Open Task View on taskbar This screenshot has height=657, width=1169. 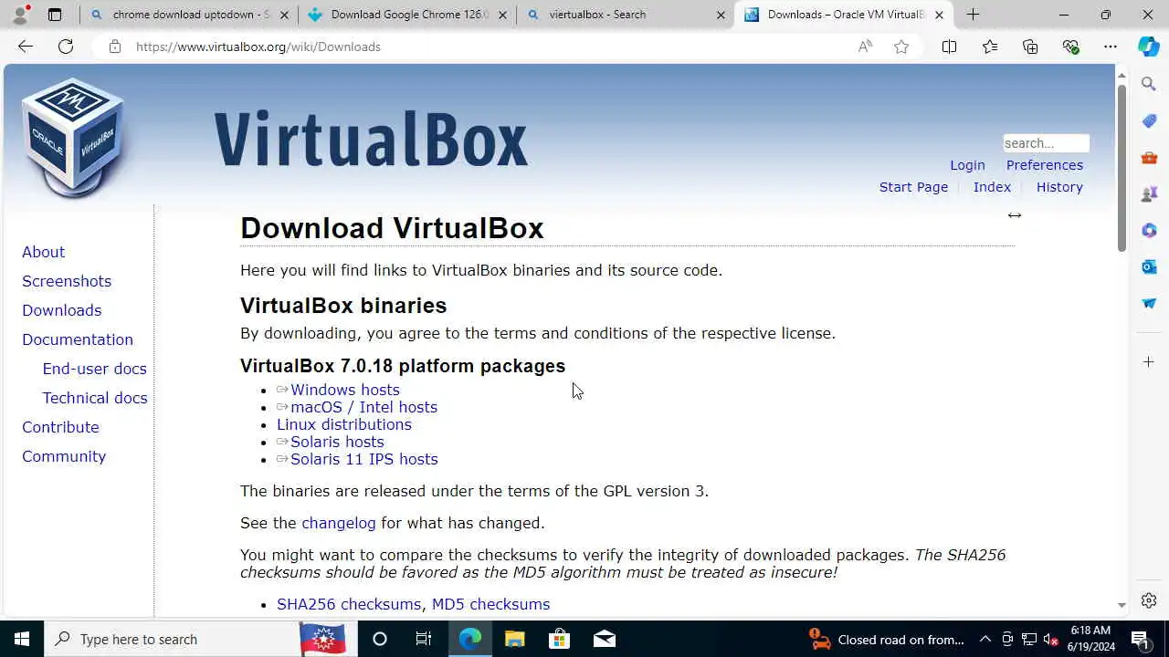(424, 639)
